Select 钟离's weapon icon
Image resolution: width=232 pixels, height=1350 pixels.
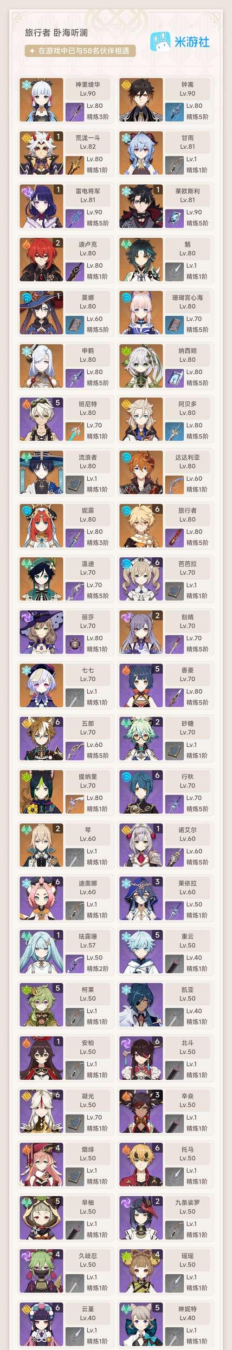point(174,111)
